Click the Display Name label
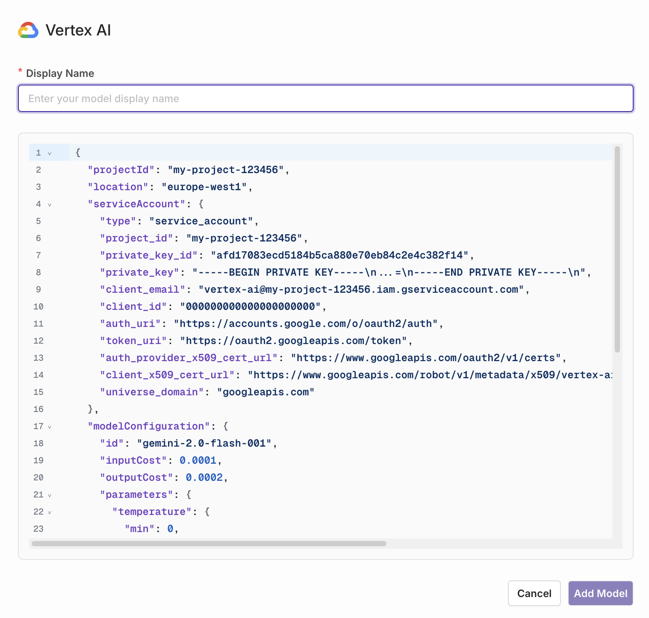This screenshot has width=649, height=618. pos(60,74)
